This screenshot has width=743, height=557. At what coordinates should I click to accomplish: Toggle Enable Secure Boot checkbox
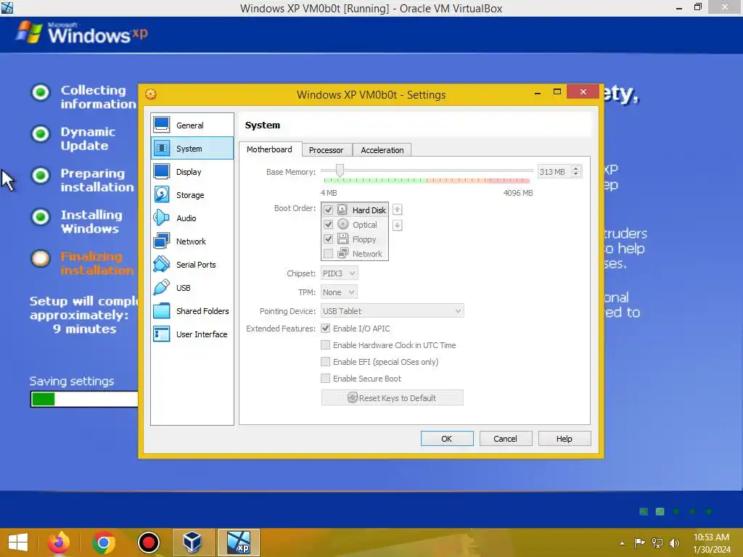pyautogui.click(x=325, y=378)
